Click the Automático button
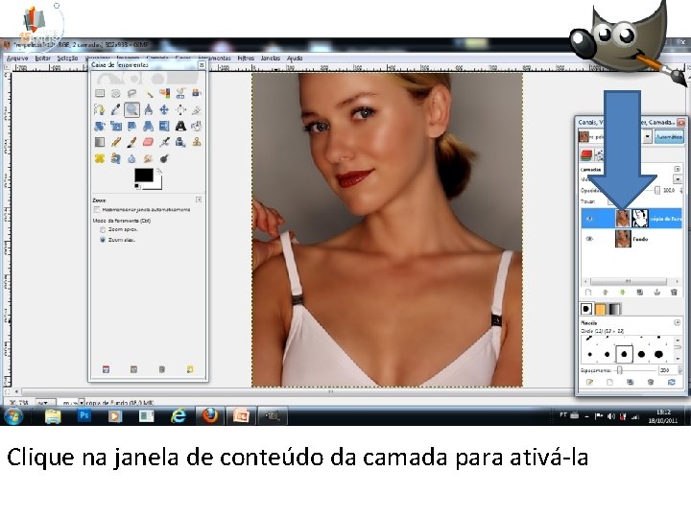 coord(669,137)
